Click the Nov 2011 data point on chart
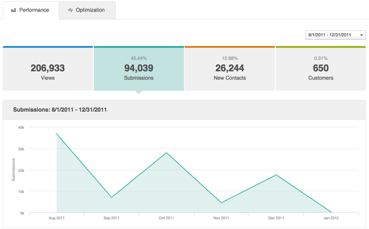This screenshot has width=369, height=229. point(221,202)
